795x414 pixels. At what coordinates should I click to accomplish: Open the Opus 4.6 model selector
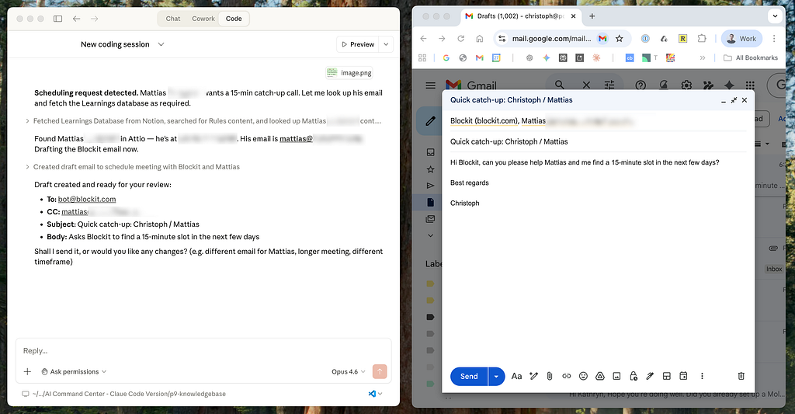tap(349, 372)
